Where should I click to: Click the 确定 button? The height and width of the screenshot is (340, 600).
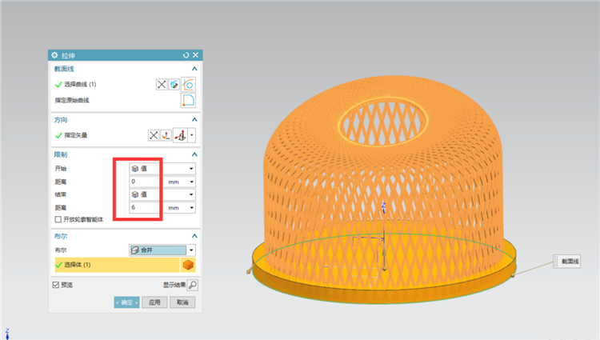126,302
